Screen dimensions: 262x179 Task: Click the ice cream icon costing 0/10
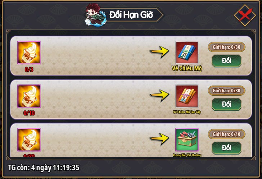(x=29, y=96)
